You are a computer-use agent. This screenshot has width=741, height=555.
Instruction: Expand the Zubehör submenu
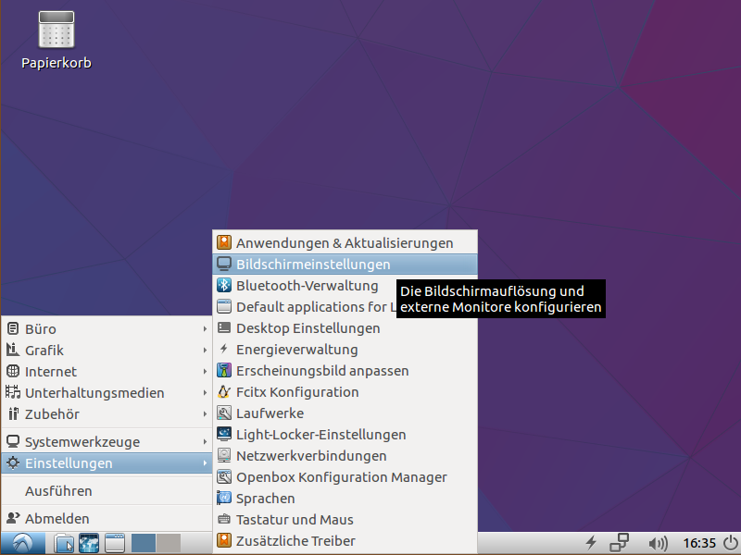click(x=107, y=413)
